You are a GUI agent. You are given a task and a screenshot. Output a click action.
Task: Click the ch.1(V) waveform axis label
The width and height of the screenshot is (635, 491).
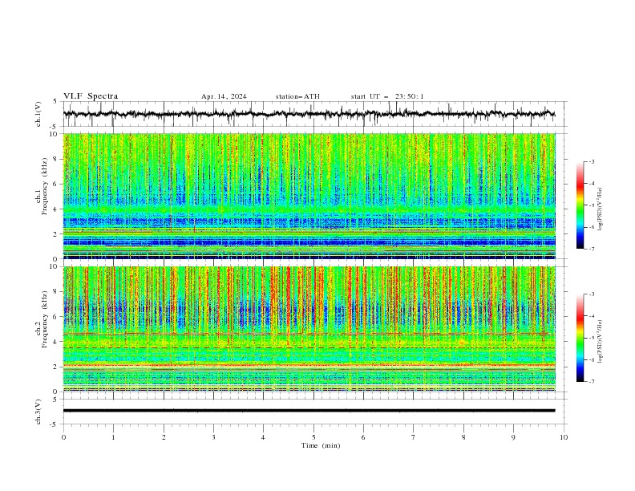(x=38, y=114)
